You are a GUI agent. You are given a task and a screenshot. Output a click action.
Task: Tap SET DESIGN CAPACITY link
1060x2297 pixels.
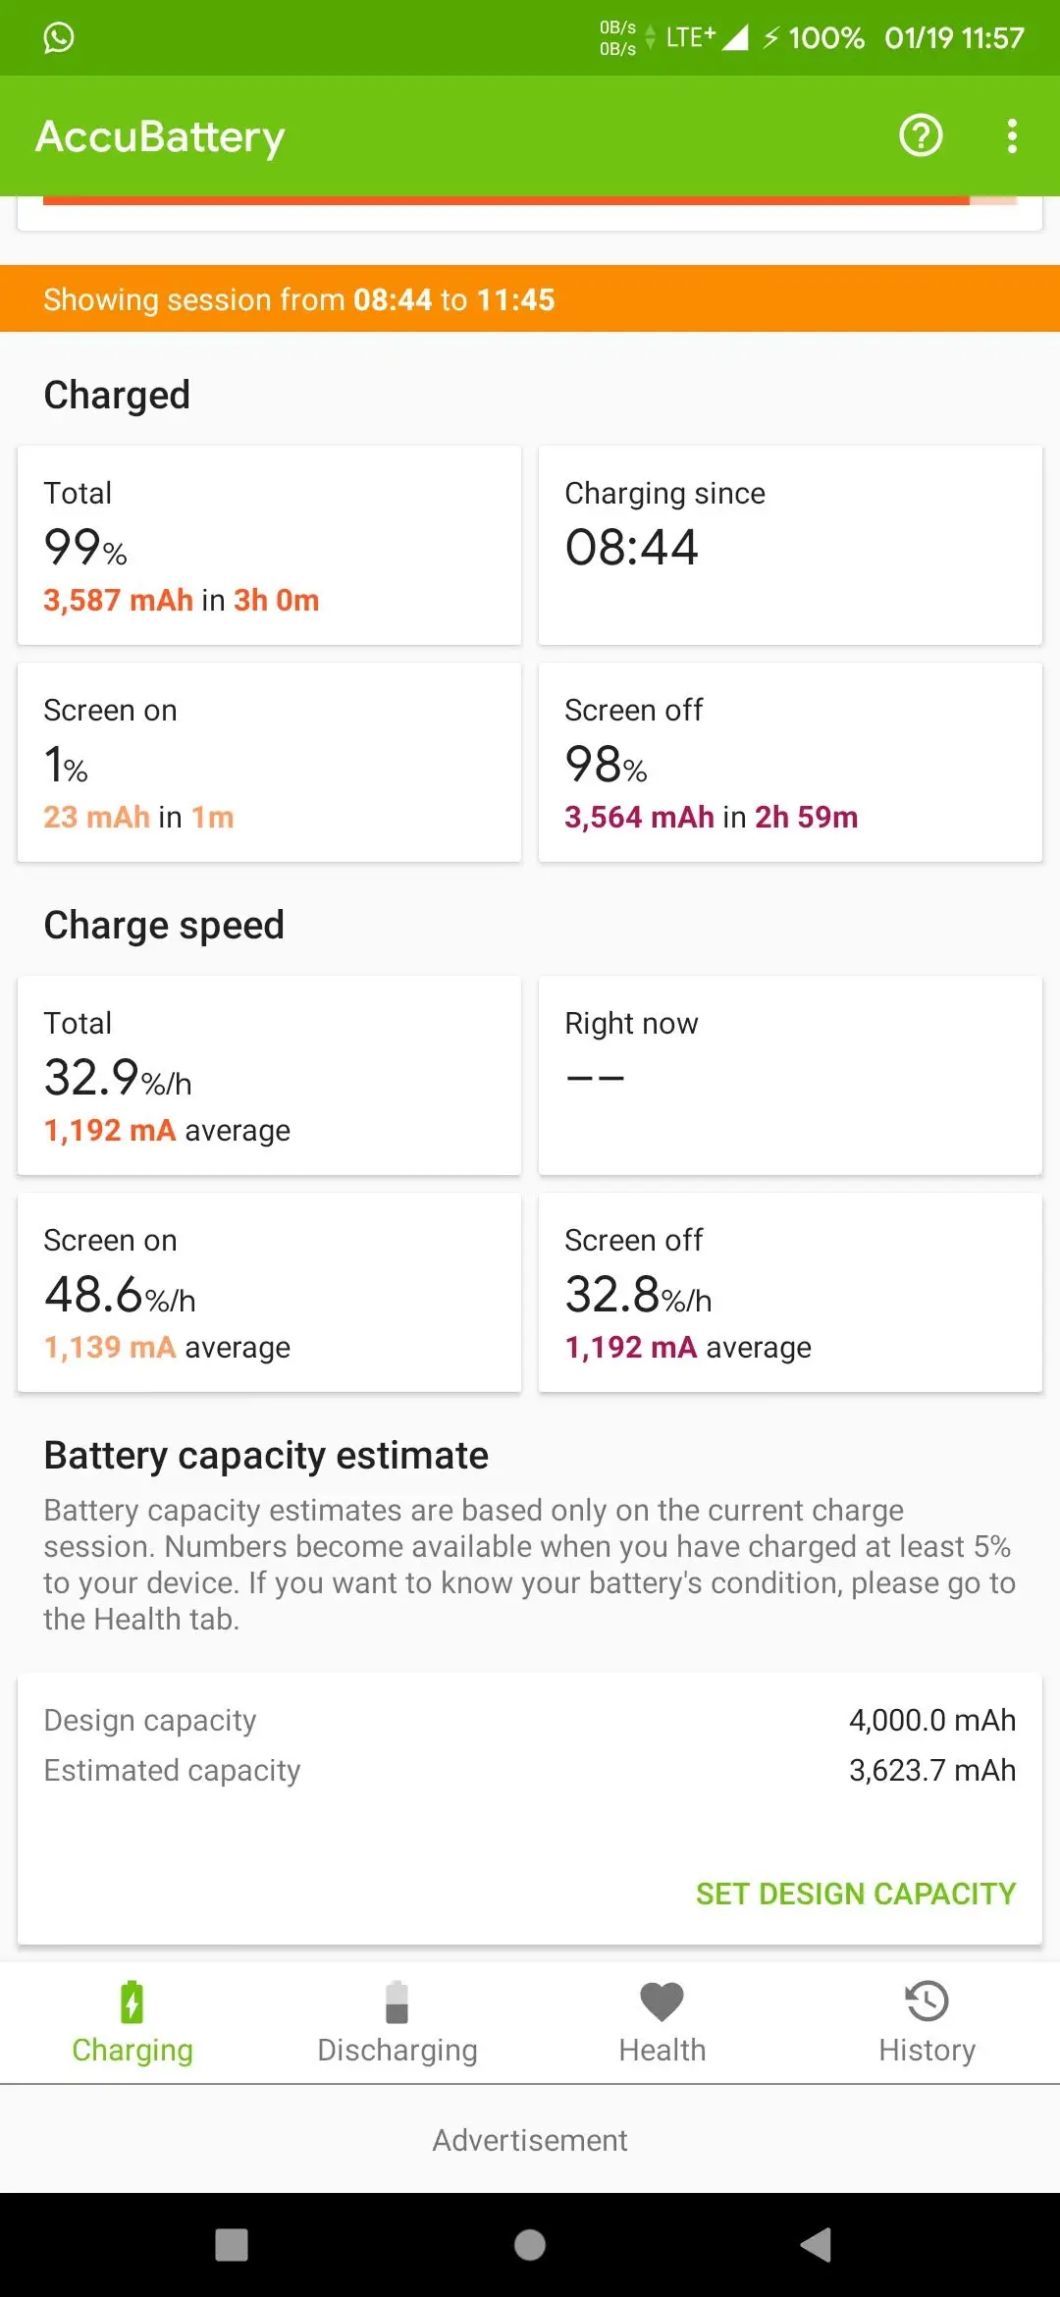[x=855, y=1894]
